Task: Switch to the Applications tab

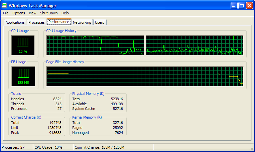Action: coord(15,22)
